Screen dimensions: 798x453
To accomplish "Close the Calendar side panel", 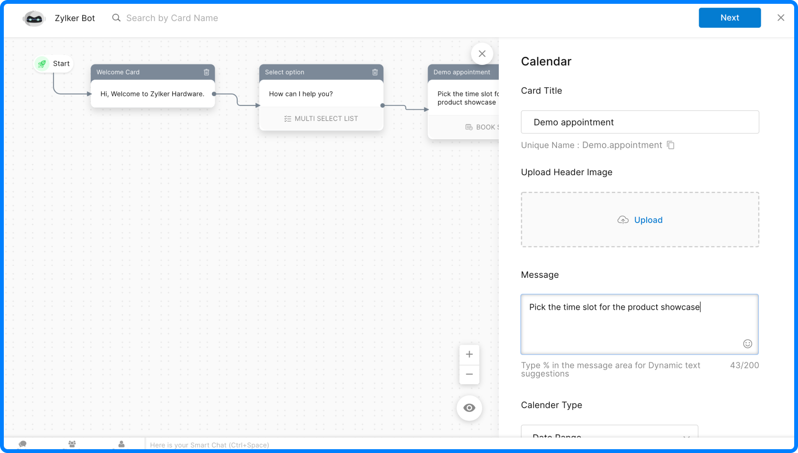I will [x=482, y=54].
